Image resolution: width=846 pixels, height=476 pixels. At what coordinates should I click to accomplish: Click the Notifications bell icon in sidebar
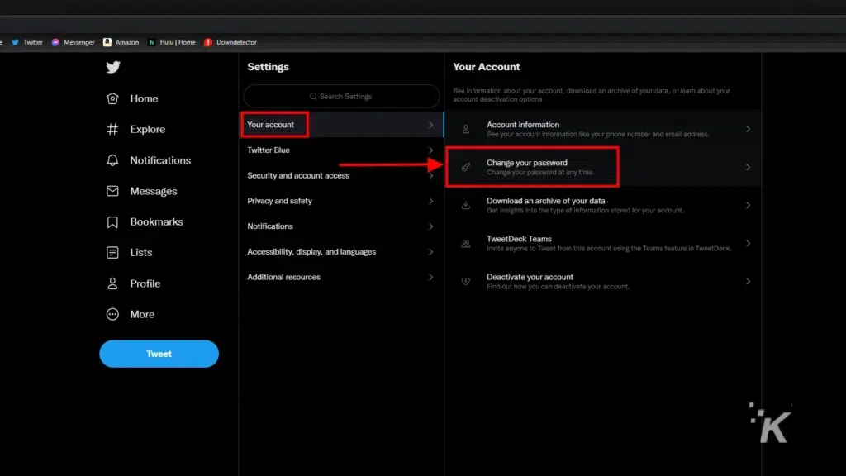tap(112, 160)
